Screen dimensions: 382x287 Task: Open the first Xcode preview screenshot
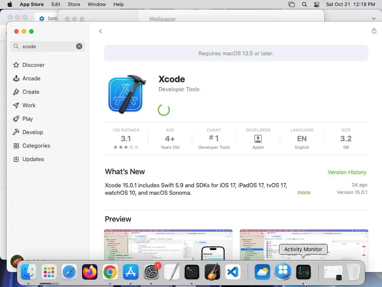pyautogui.click(x=168, y=245)
